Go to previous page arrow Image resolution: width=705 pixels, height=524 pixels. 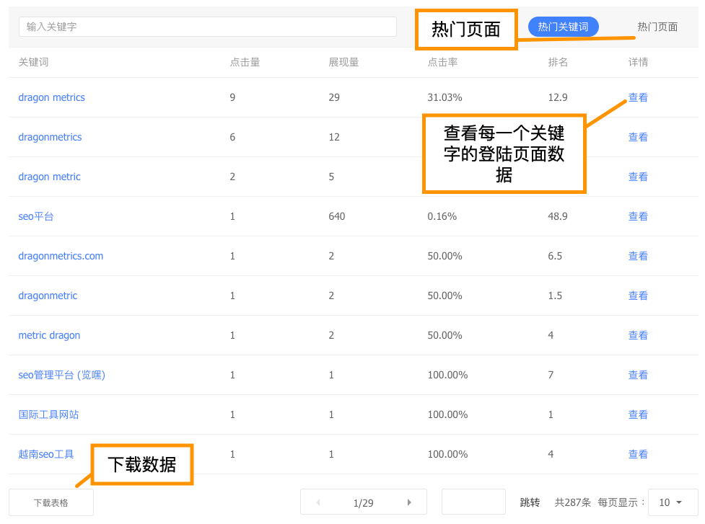[318, 502]
